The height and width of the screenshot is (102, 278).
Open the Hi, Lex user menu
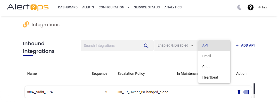262,7
